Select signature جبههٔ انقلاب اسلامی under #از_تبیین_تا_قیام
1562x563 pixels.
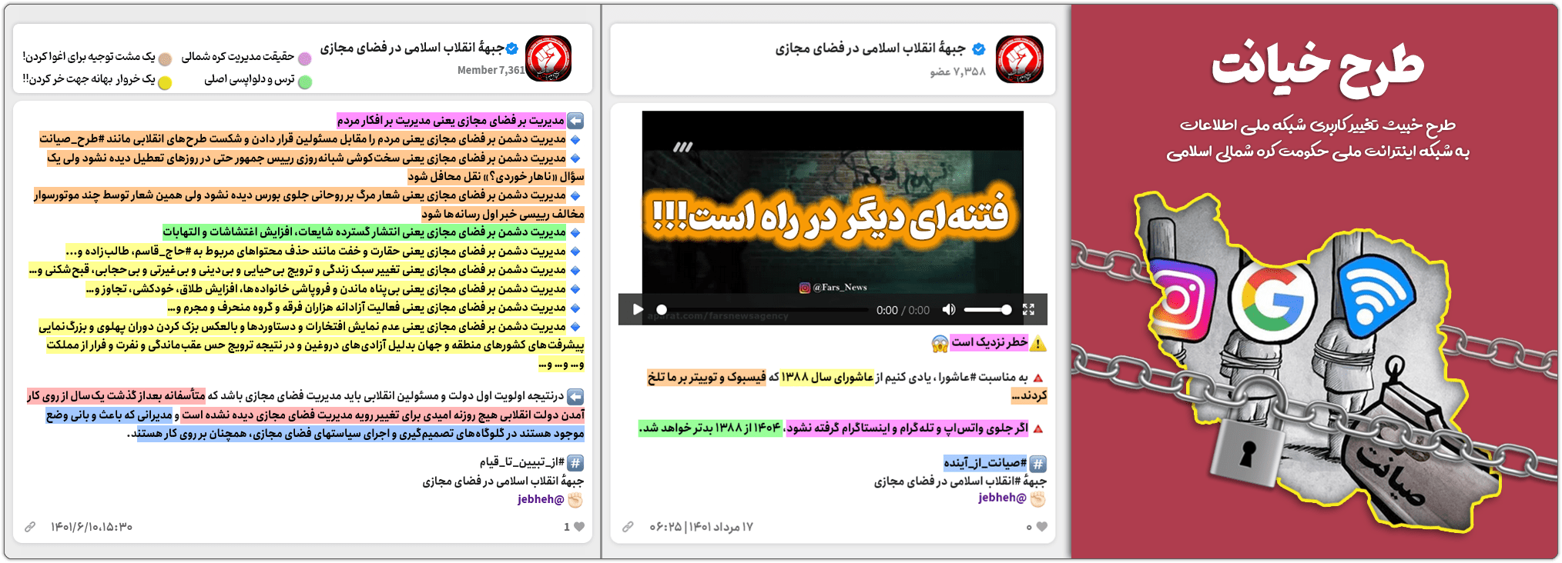point(503,481)
